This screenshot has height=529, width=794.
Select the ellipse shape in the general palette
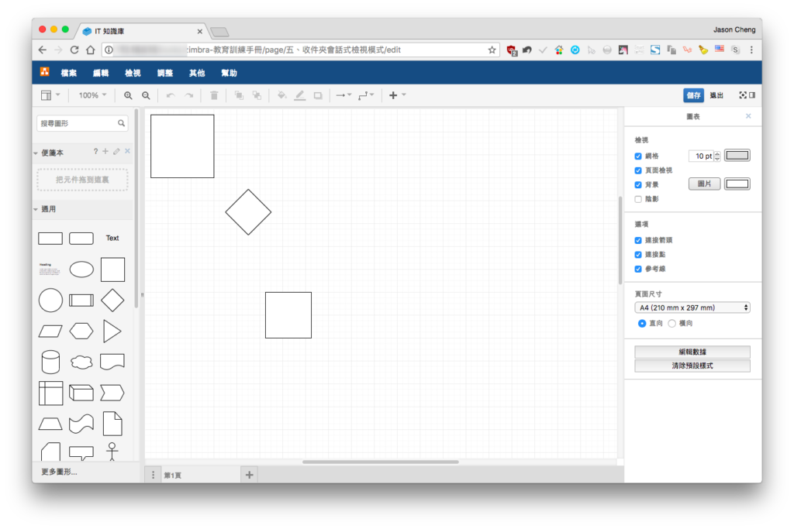[x=81, y=270]
